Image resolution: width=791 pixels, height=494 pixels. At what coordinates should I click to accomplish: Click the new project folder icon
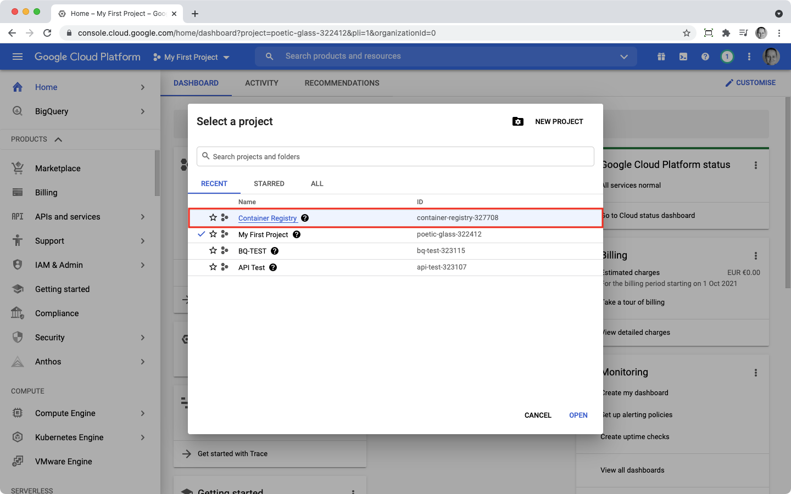point(518,121)
